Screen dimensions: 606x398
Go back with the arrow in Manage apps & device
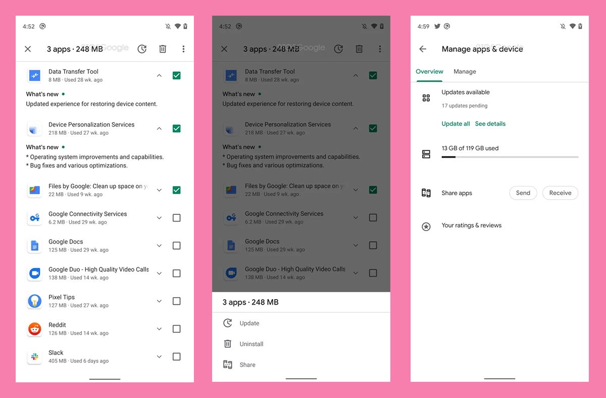423,49
